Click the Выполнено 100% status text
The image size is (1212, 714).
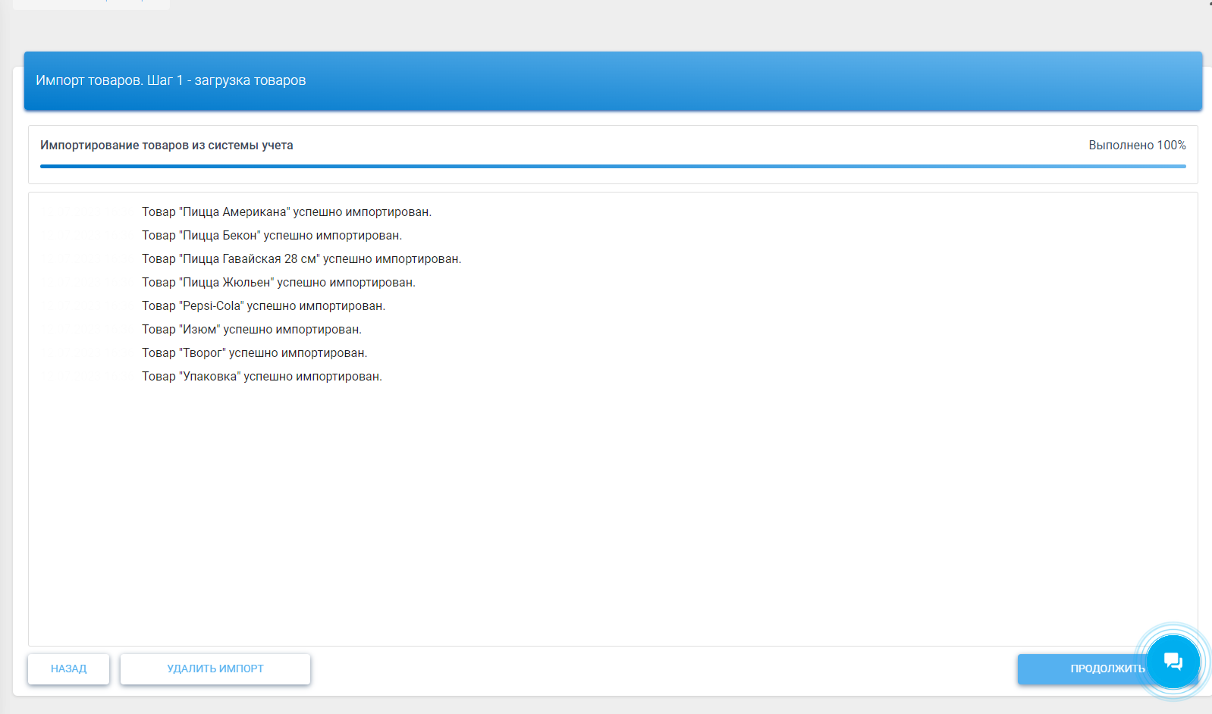[x=1137, y=145]
